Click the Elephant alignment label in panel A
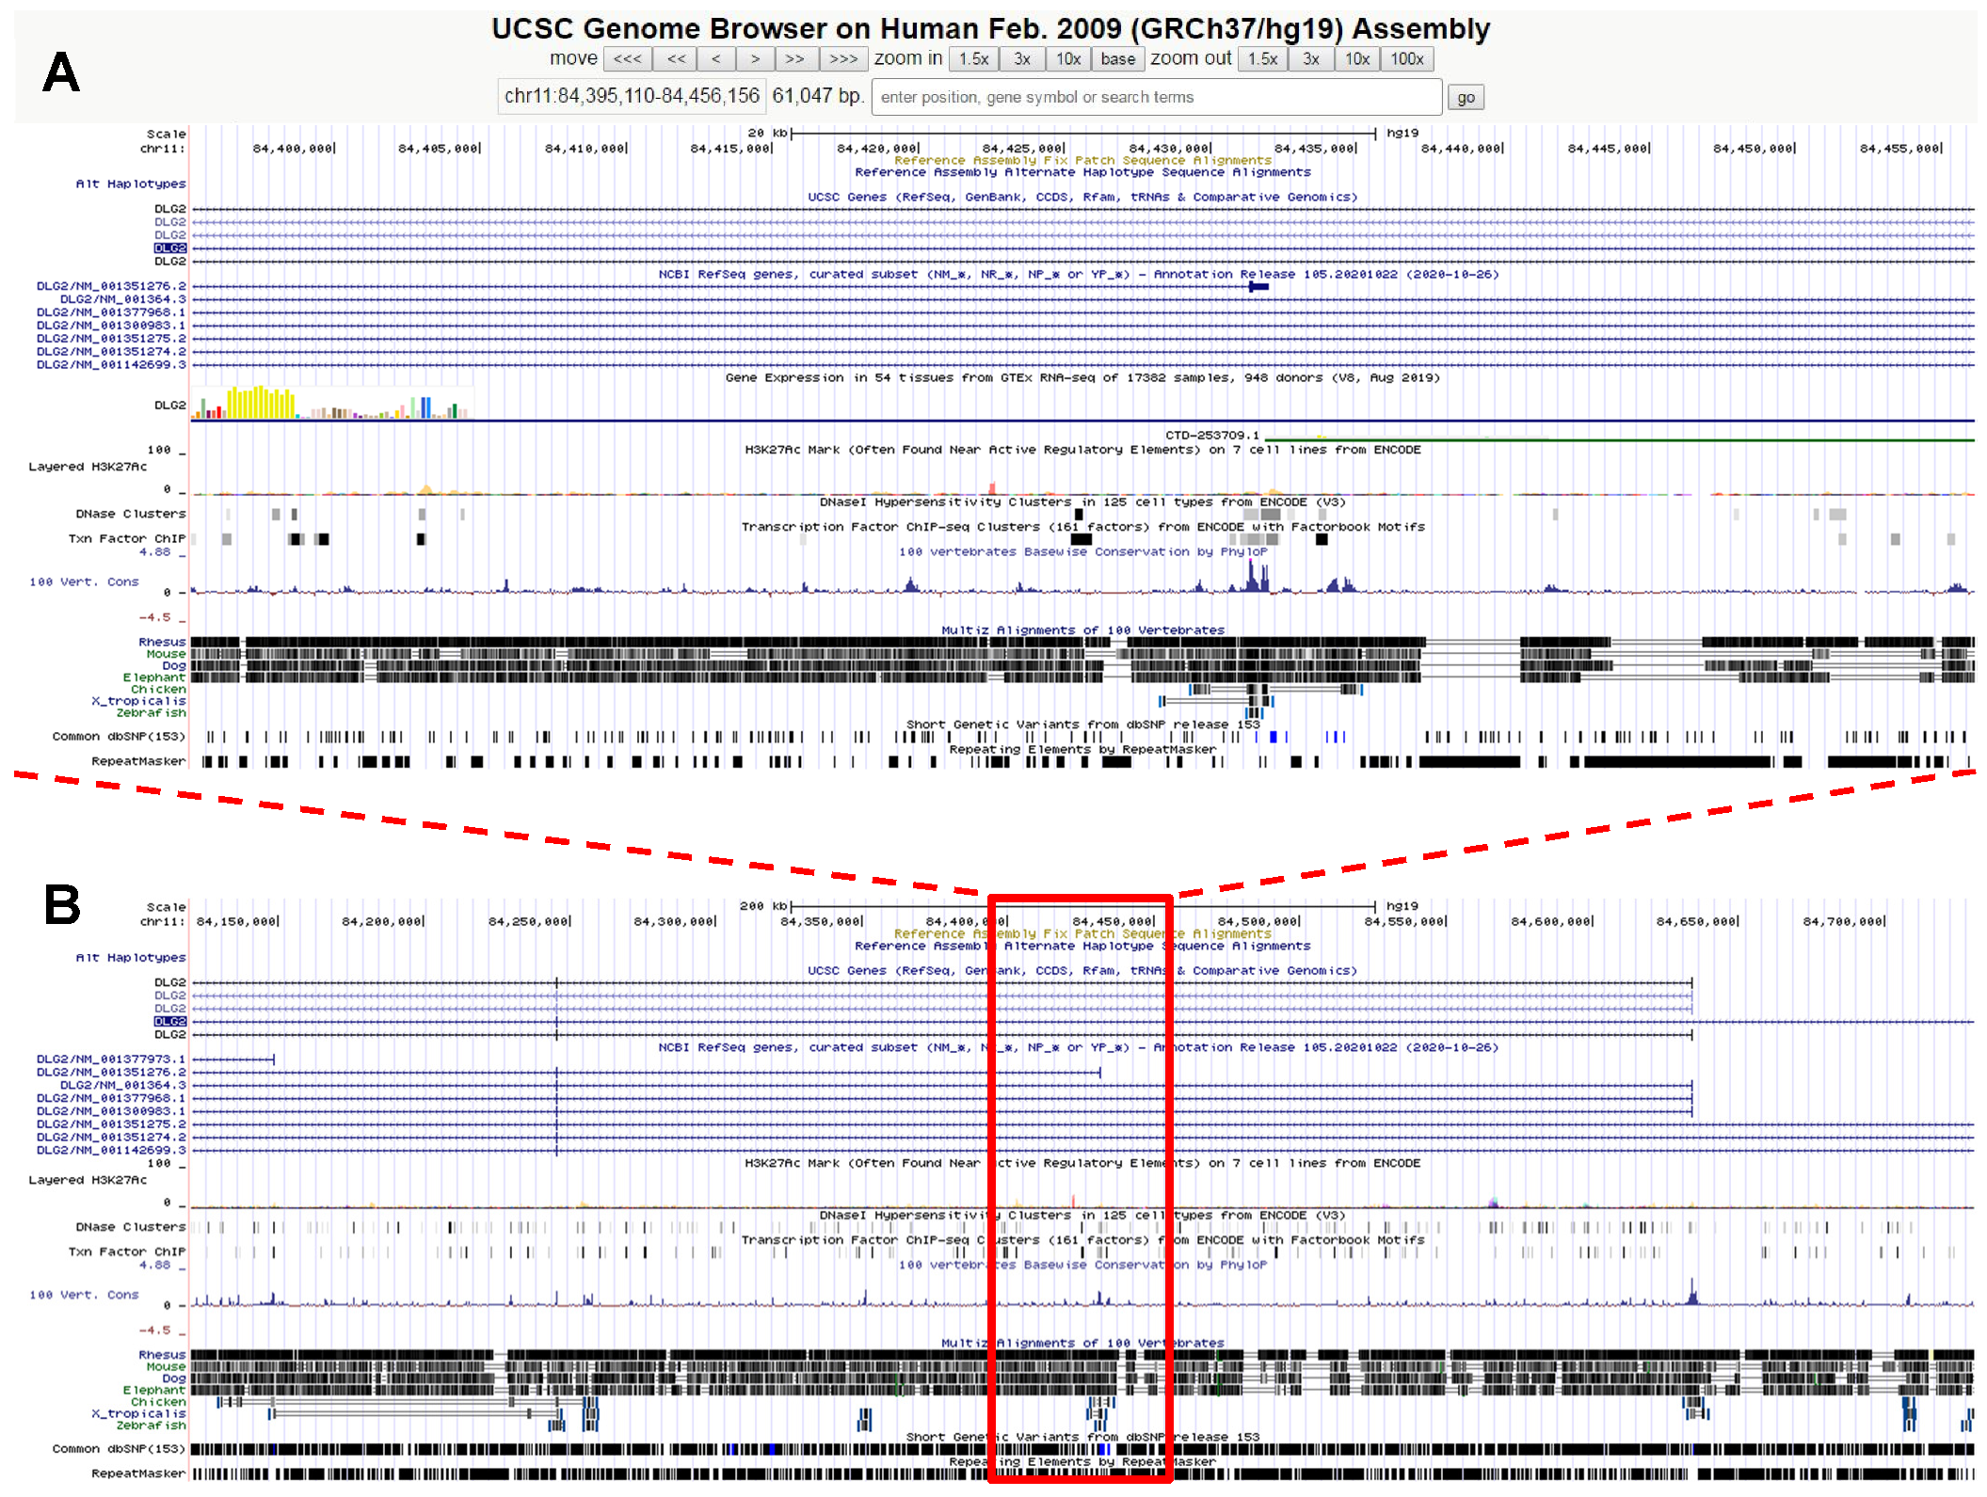 (154, 677)
